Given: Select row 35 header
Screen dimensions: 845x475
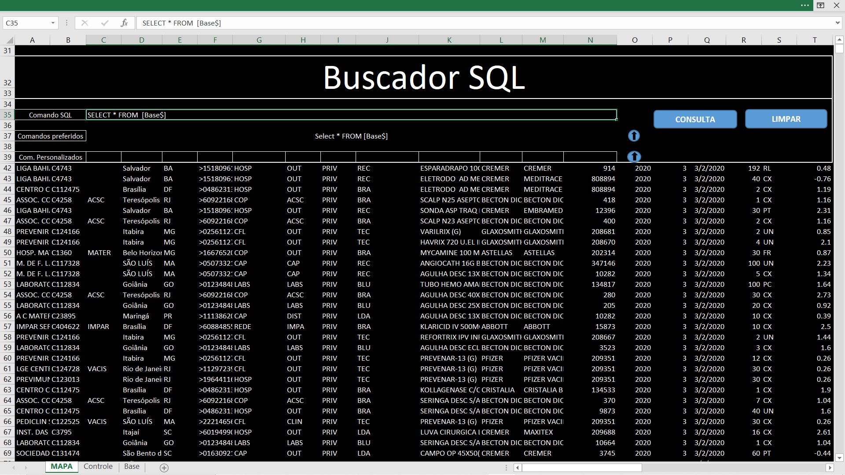Looking at the screenshot, I should (7, 115).
